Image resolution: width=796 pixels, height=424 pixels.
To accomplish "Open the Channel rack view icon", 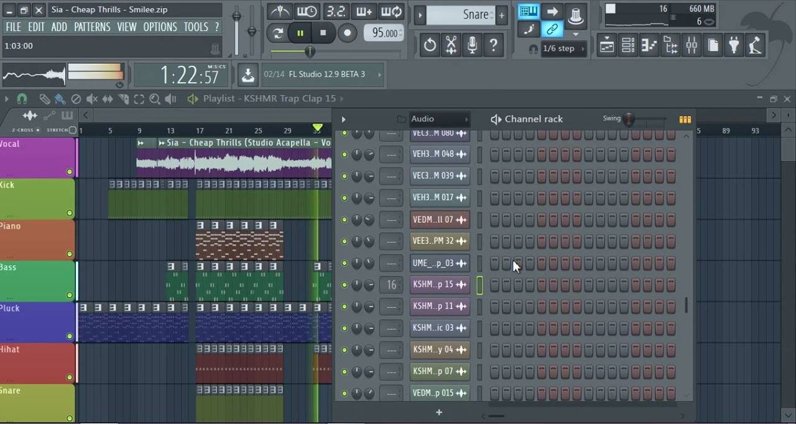I will [x=628, y=45].
